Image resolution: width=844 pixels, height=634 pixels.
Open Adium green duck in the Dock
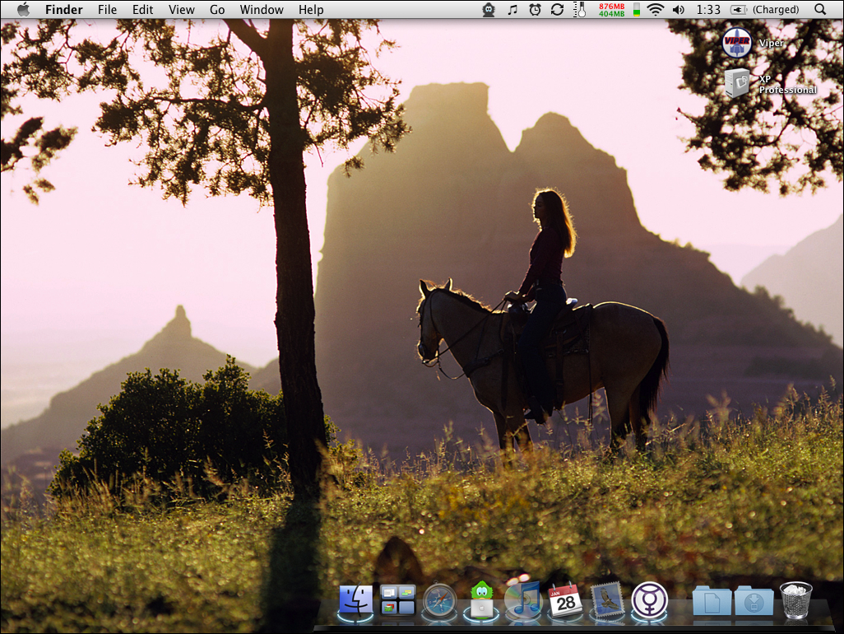(x=482, y=599)
